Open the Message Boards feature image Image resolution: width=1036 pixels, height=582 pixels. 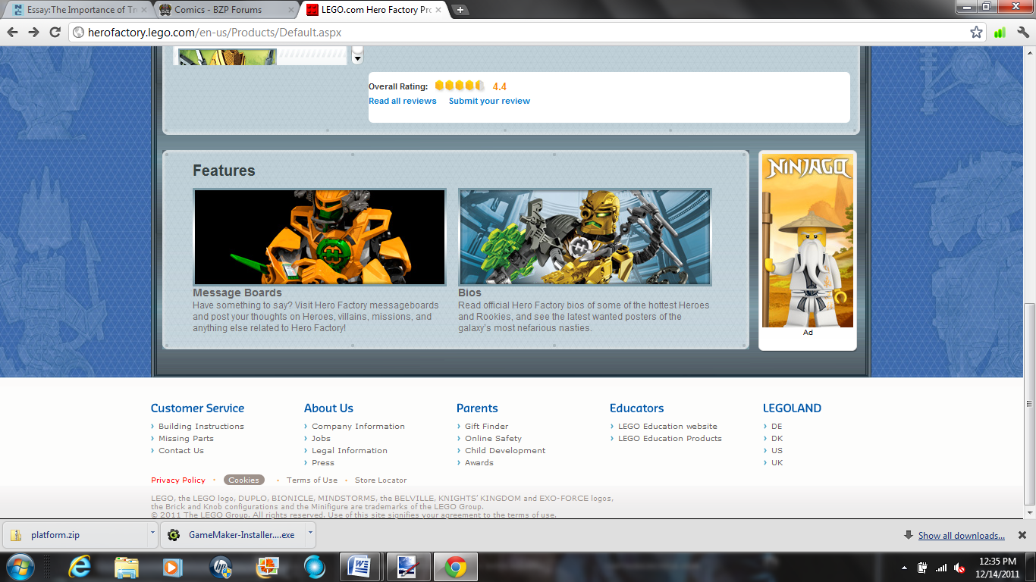point(319,237)
